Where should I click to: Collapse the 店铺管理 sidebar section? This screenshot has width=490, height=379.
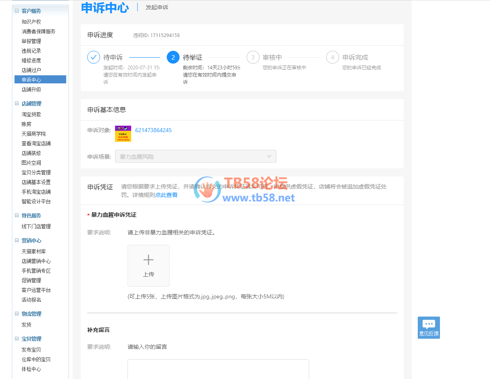[x=17, y=104]
